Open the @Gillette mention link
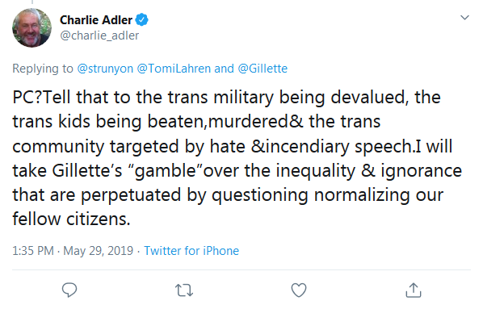Image resolution: width=483 pixels, height=309 pixels. pos(262,69)
